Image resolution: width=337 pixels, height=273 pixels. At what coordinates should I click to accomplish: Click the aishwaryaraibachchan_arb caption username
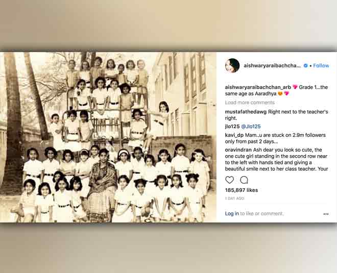click(x=258, y=87)
